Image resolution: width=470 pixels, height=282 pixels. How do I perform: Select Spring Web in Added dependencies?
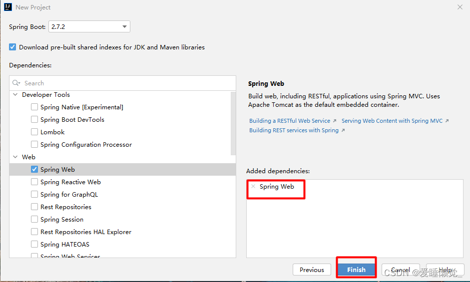click(277, 186)
